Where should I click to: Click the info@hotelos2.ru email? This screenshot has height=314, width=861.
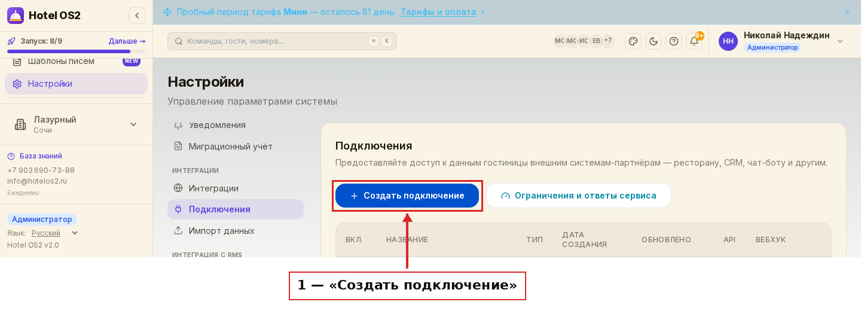[x=37, y=181]
